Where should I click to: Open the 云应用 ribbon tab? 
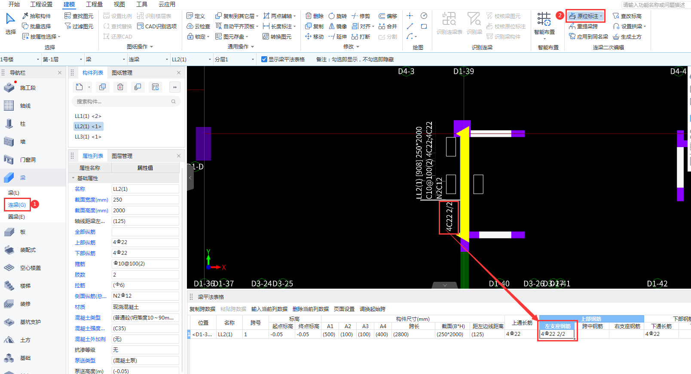(x=167, y=4)
